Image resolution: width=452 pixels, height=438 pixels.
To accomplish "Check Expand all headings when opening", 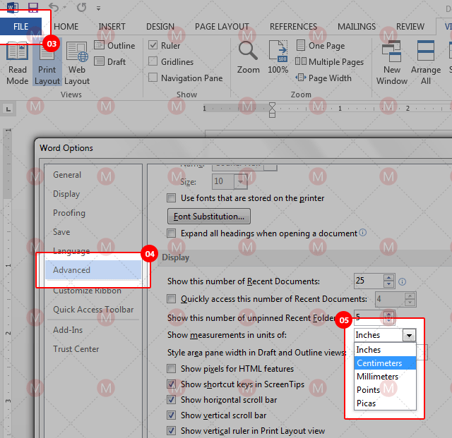I will (x=171, y=233).
